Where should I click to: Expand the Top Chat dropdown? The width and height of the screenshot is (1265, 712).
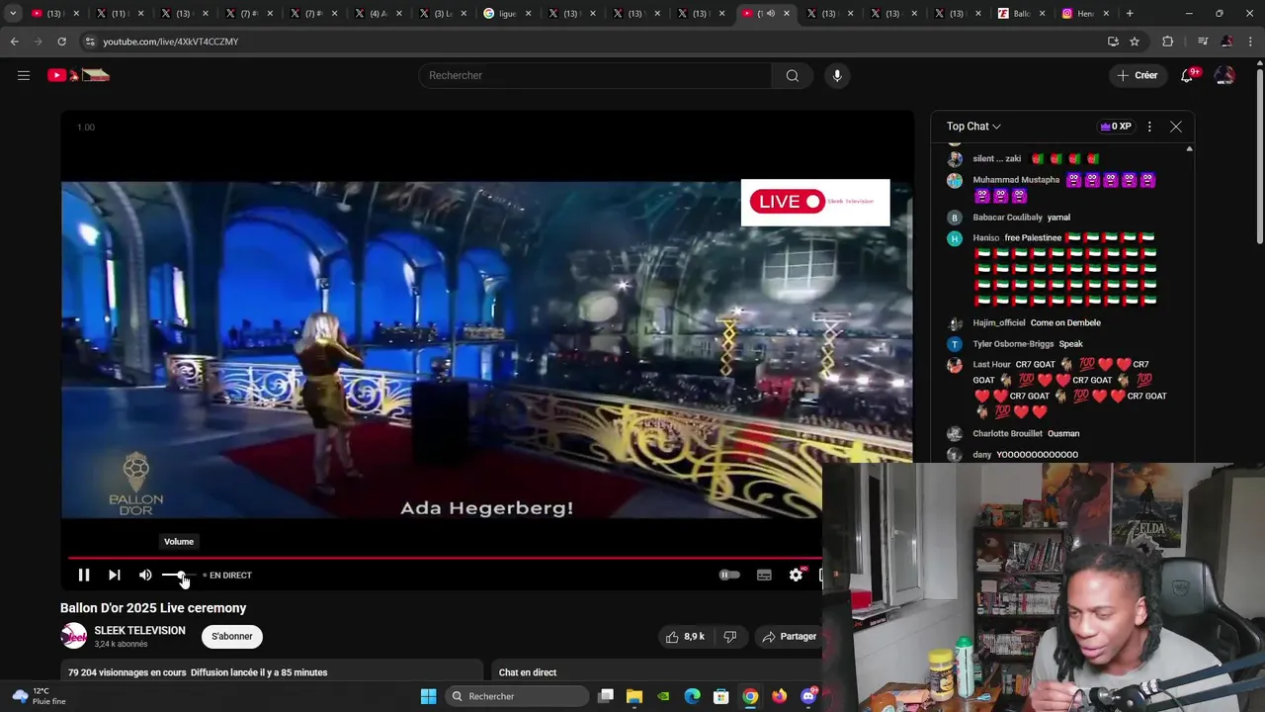(x=973, y=127)
